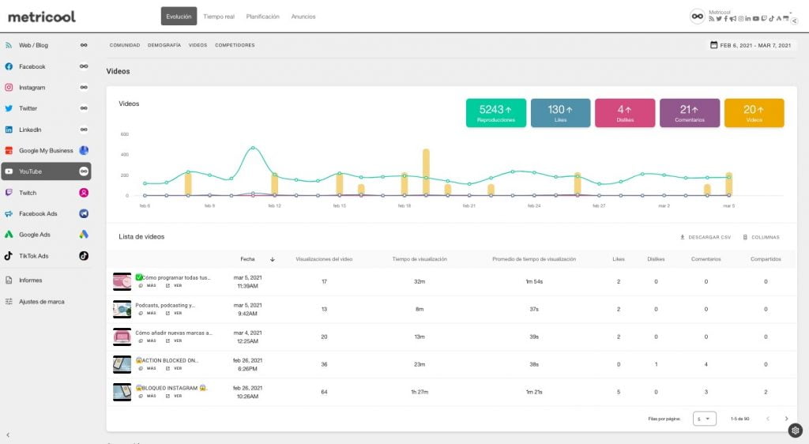Sort by Compartidos column header
The width and height of the screenshot is (809, 444).
tap(766, 259)
